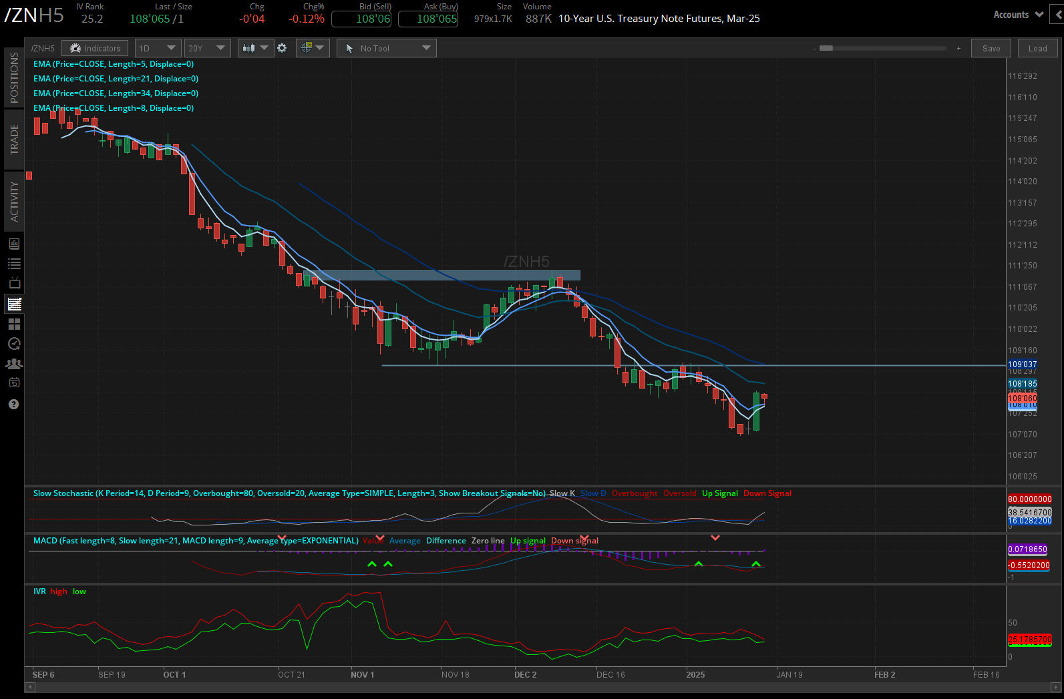Select the IVR study label
The image size is (1064, 699).
[39, 592]
